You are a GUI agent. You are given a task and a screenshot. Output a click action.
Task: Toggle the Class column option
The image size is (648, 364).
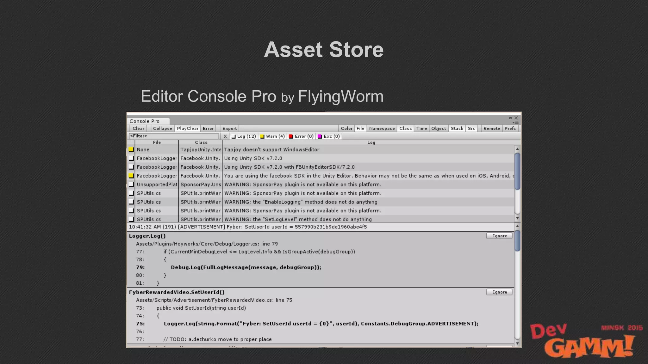tap(405, 128)
